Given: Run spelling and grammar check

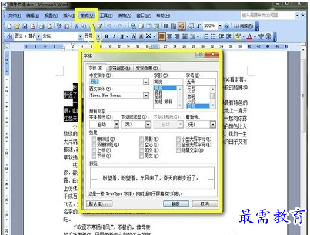Looking at the screenshot, I should 59,26.
